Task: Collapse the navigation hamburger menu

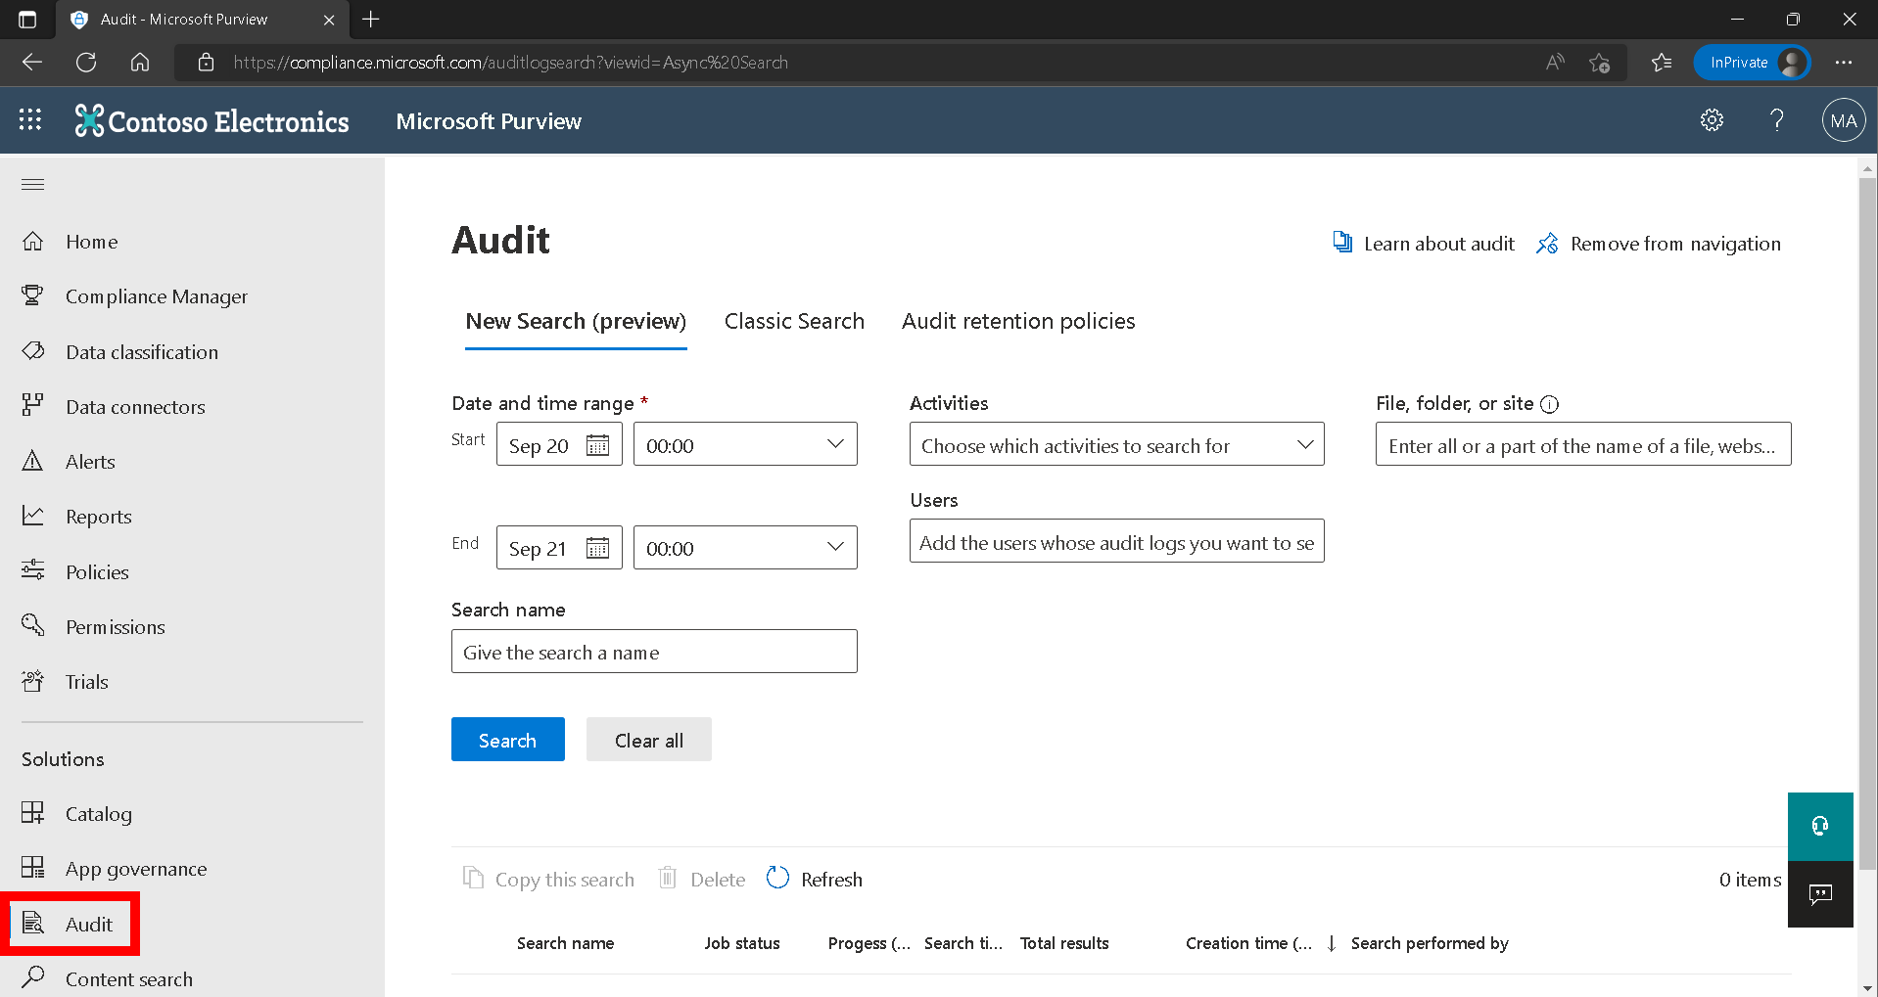Action: (33, 184)
